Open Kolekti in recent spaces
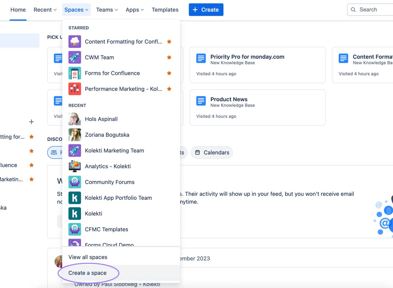 pos(121,213)
